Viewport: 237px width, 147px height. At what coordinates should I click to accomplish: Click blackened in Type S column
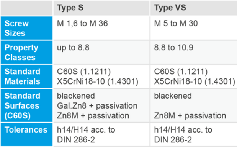pos(76,96)
